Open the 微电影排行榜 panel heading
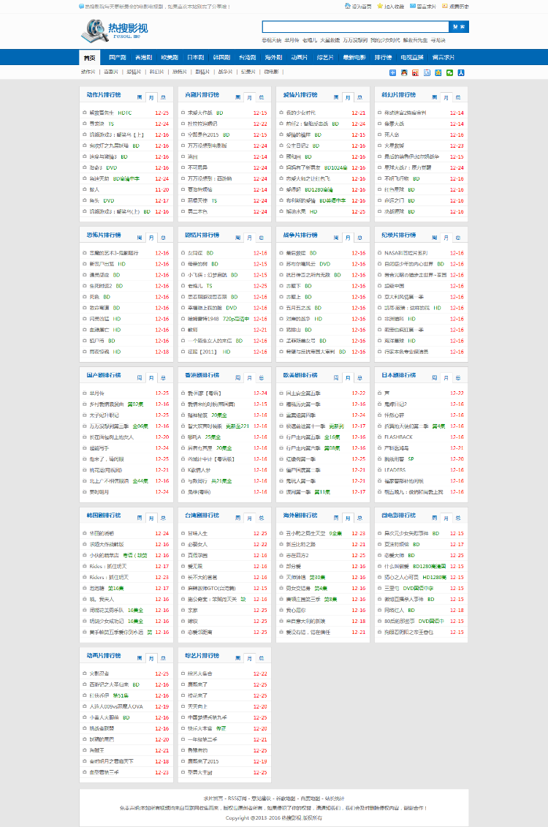Image resolution: width=548 pixels, height=827 pixels. (x=399, y=516)
